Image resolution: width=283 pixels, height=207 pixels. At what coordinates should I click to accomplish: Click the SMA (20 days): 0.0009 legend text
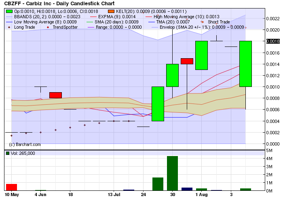click(116, 22)
